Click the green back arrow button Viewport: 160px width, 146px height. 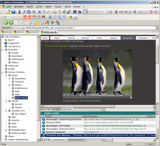point(6,23)
